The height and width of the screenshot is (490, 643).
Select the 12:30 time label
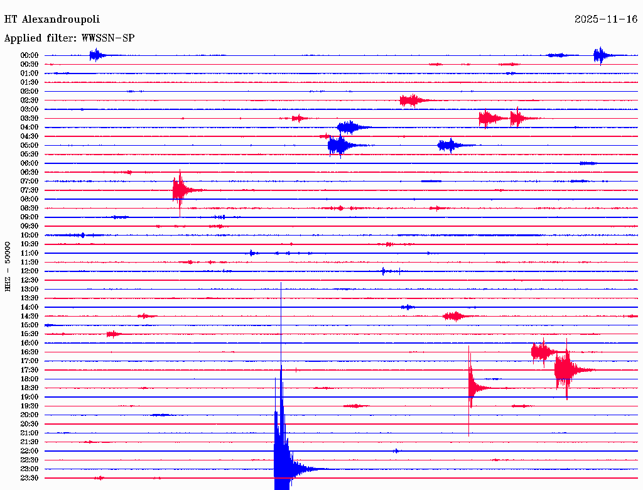click(30, 280)
